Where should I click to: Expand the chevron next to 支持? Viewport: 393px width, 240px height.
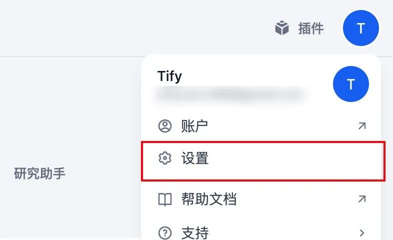pyautogui.click(x=362, y=233)
